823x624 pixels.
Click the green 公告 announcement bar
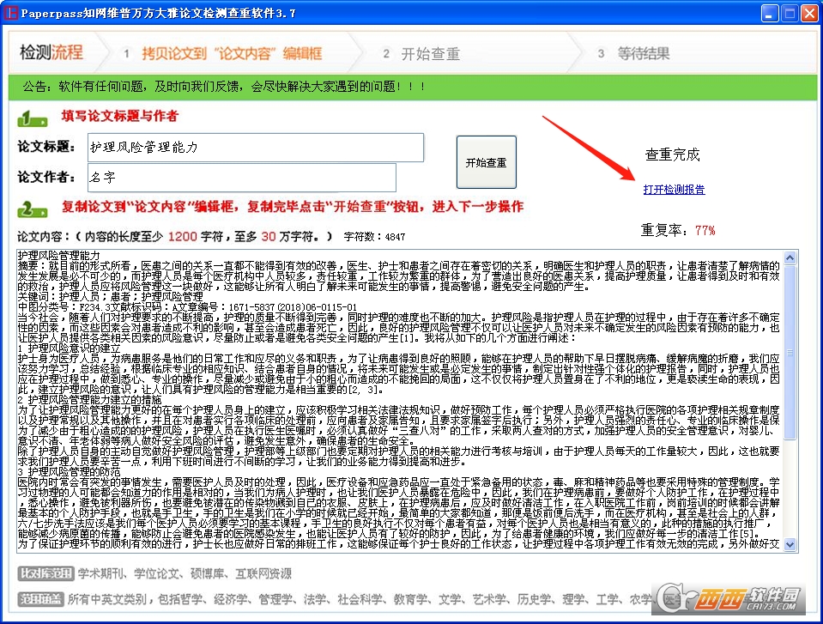click(413, 87)
